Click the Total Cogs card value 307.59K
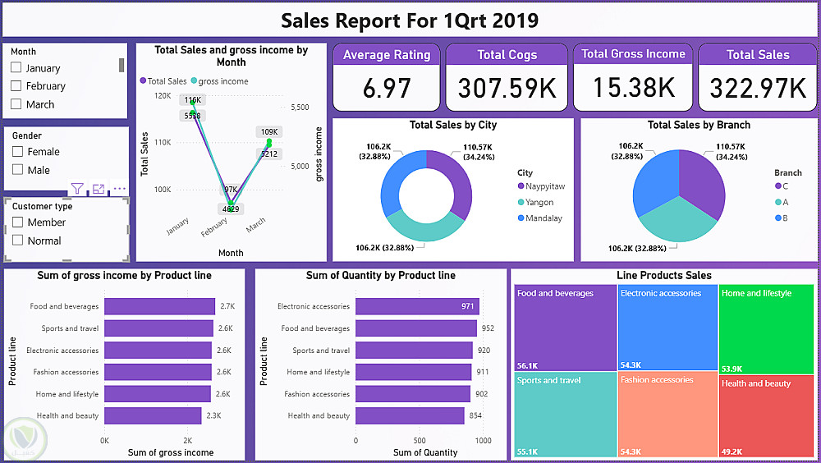 coord(507,88)
